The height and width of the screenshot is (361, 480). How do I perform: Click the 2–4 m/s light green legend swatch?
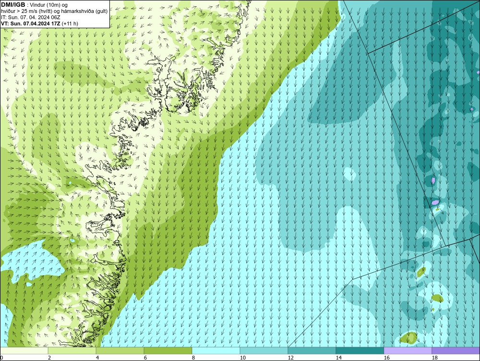72,350
